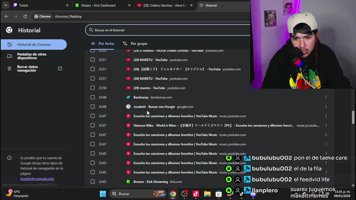
Task: Select Historial de Chrome in sidebar
Action: (x=34, y=45)
